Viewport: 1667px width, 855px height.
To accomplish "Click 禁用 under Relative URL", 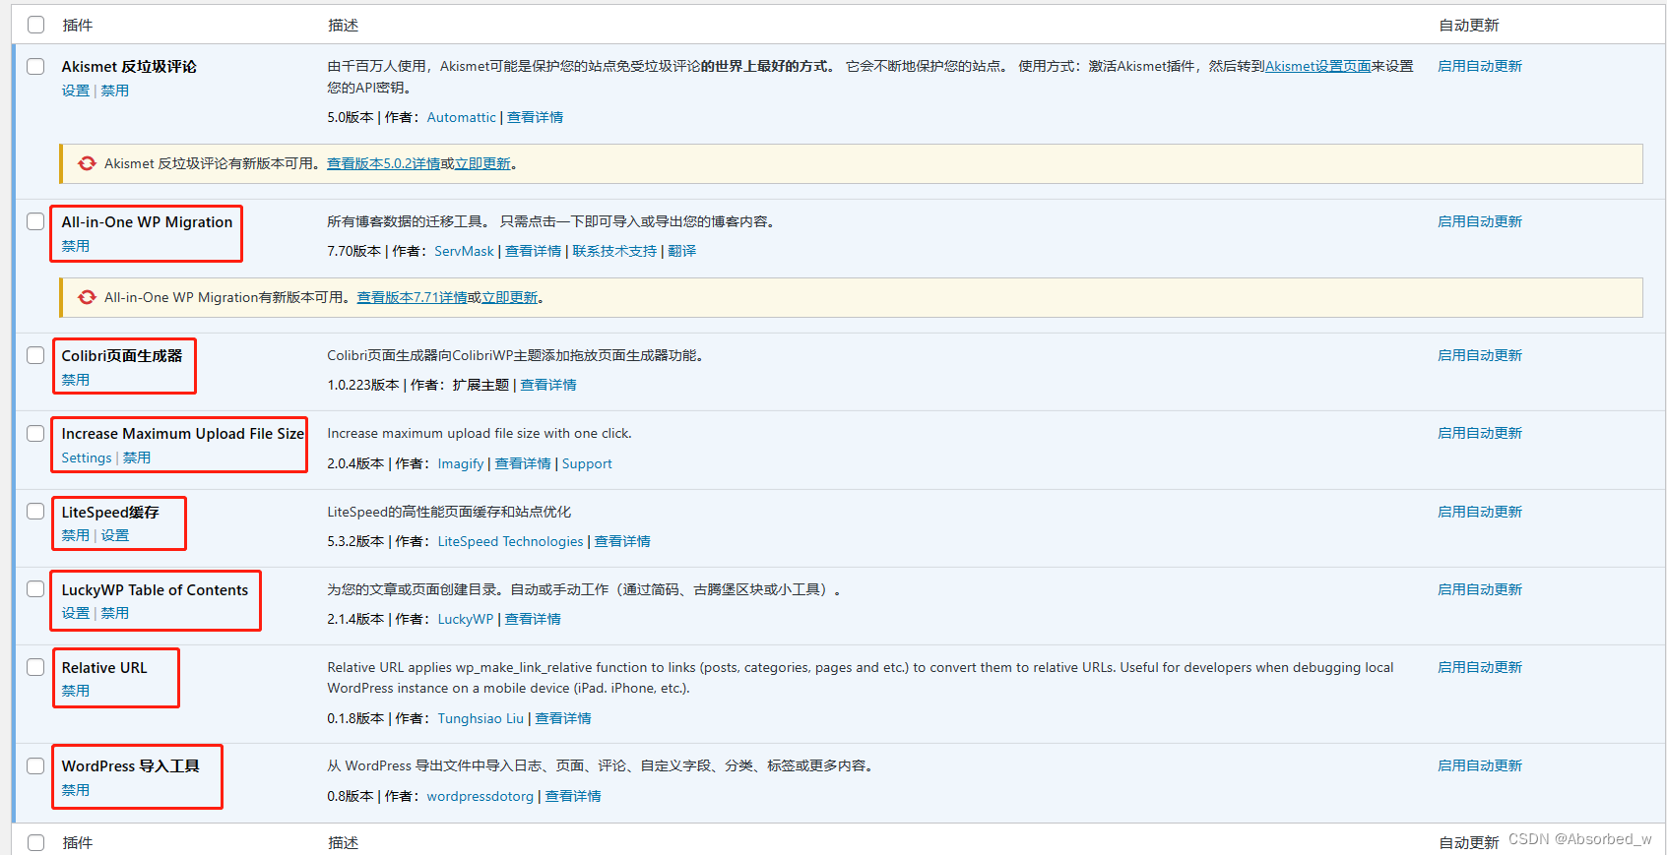I will point(76,691).
